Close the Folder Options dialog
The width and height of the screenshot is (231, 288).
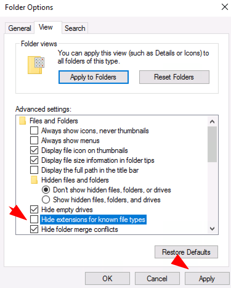tap(225, 7)
